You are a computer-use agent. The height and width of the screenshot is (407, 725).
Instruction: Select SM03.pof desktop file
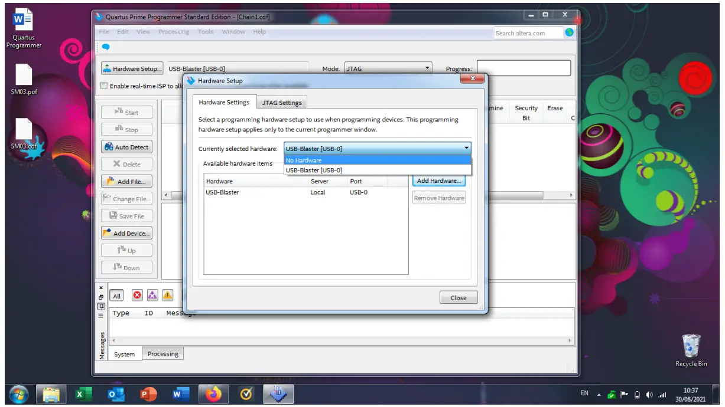coord(24,80)
